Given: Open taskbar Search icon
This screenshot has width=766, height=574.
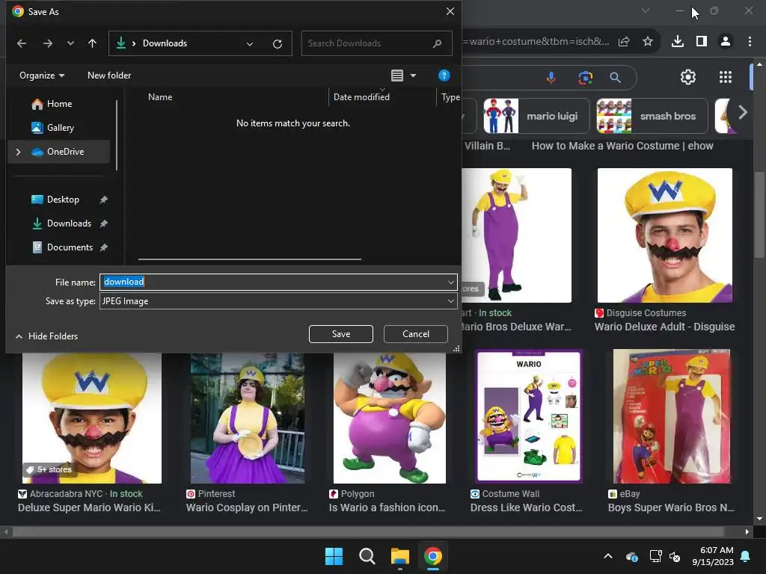Looking at the screenshot, I should (367, 556).
